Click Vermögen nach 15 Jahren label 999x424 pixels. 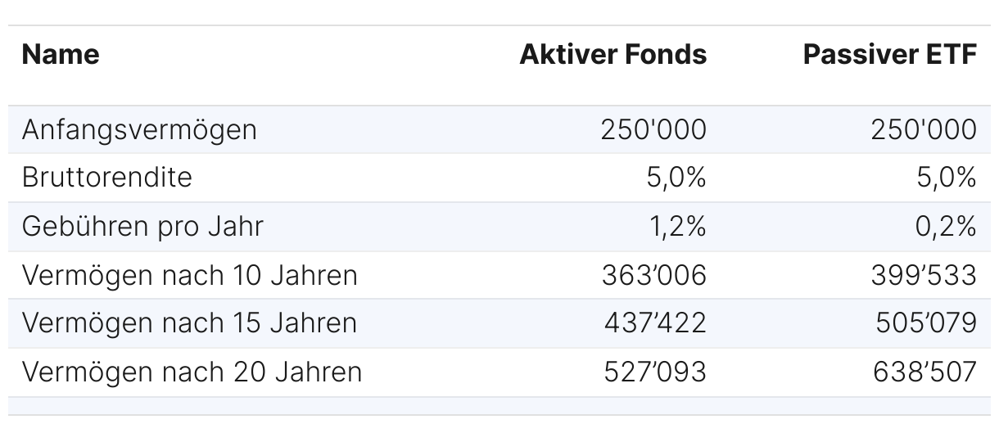[189, 323]
